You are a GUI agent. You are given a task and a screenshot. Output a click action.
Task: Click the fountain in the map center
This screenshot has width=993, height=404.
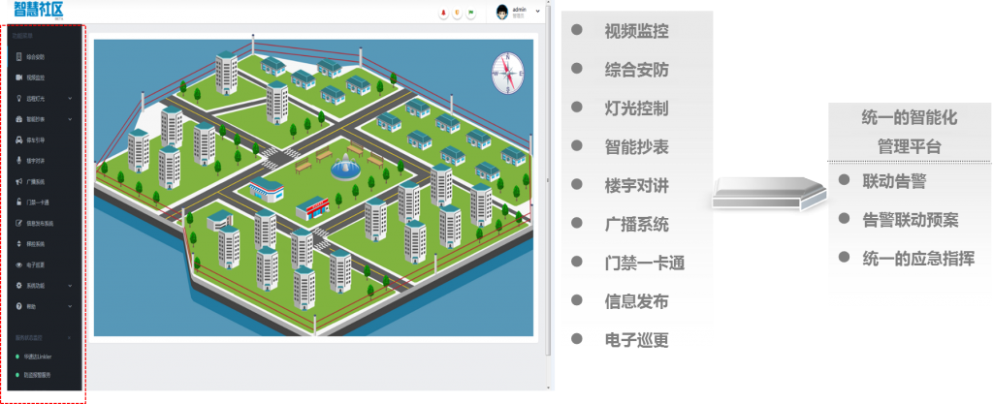pyautogui.click(x=345, y=170)
